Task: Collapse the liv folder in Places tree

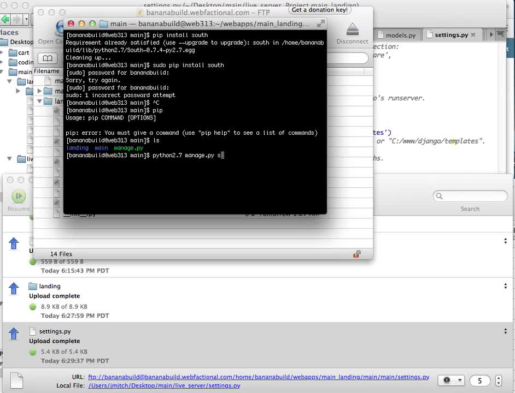Action: [x=9, y=159]
